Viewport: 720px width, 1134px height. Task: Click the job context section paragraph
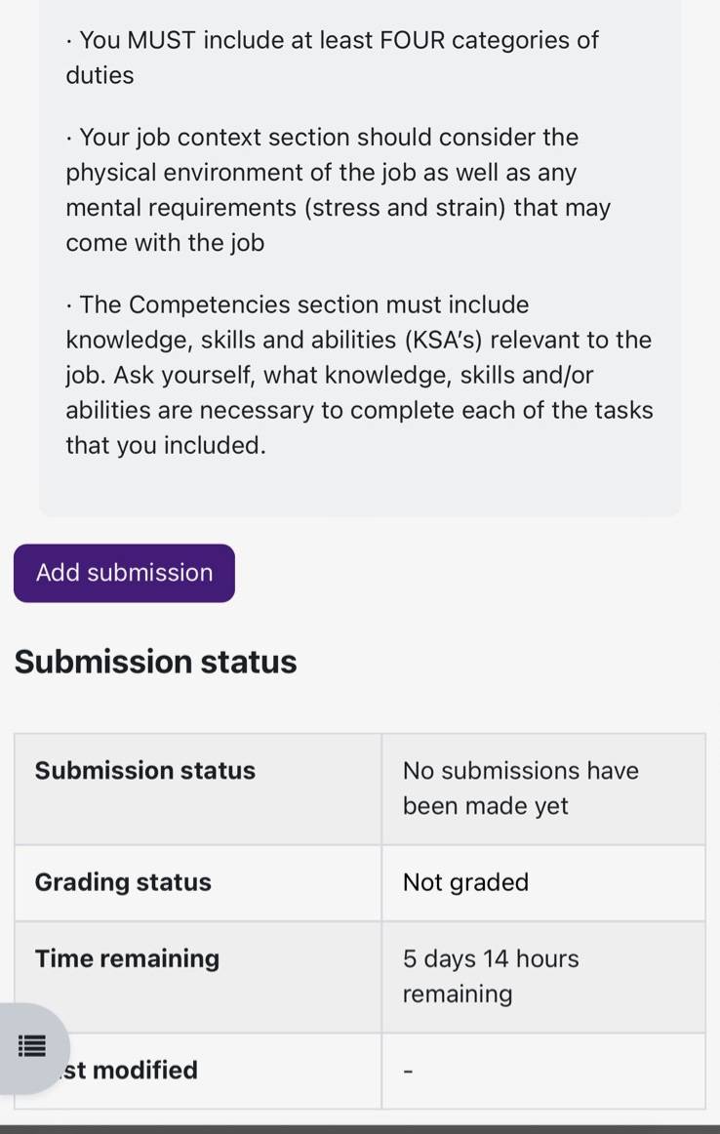click(339, 189)
